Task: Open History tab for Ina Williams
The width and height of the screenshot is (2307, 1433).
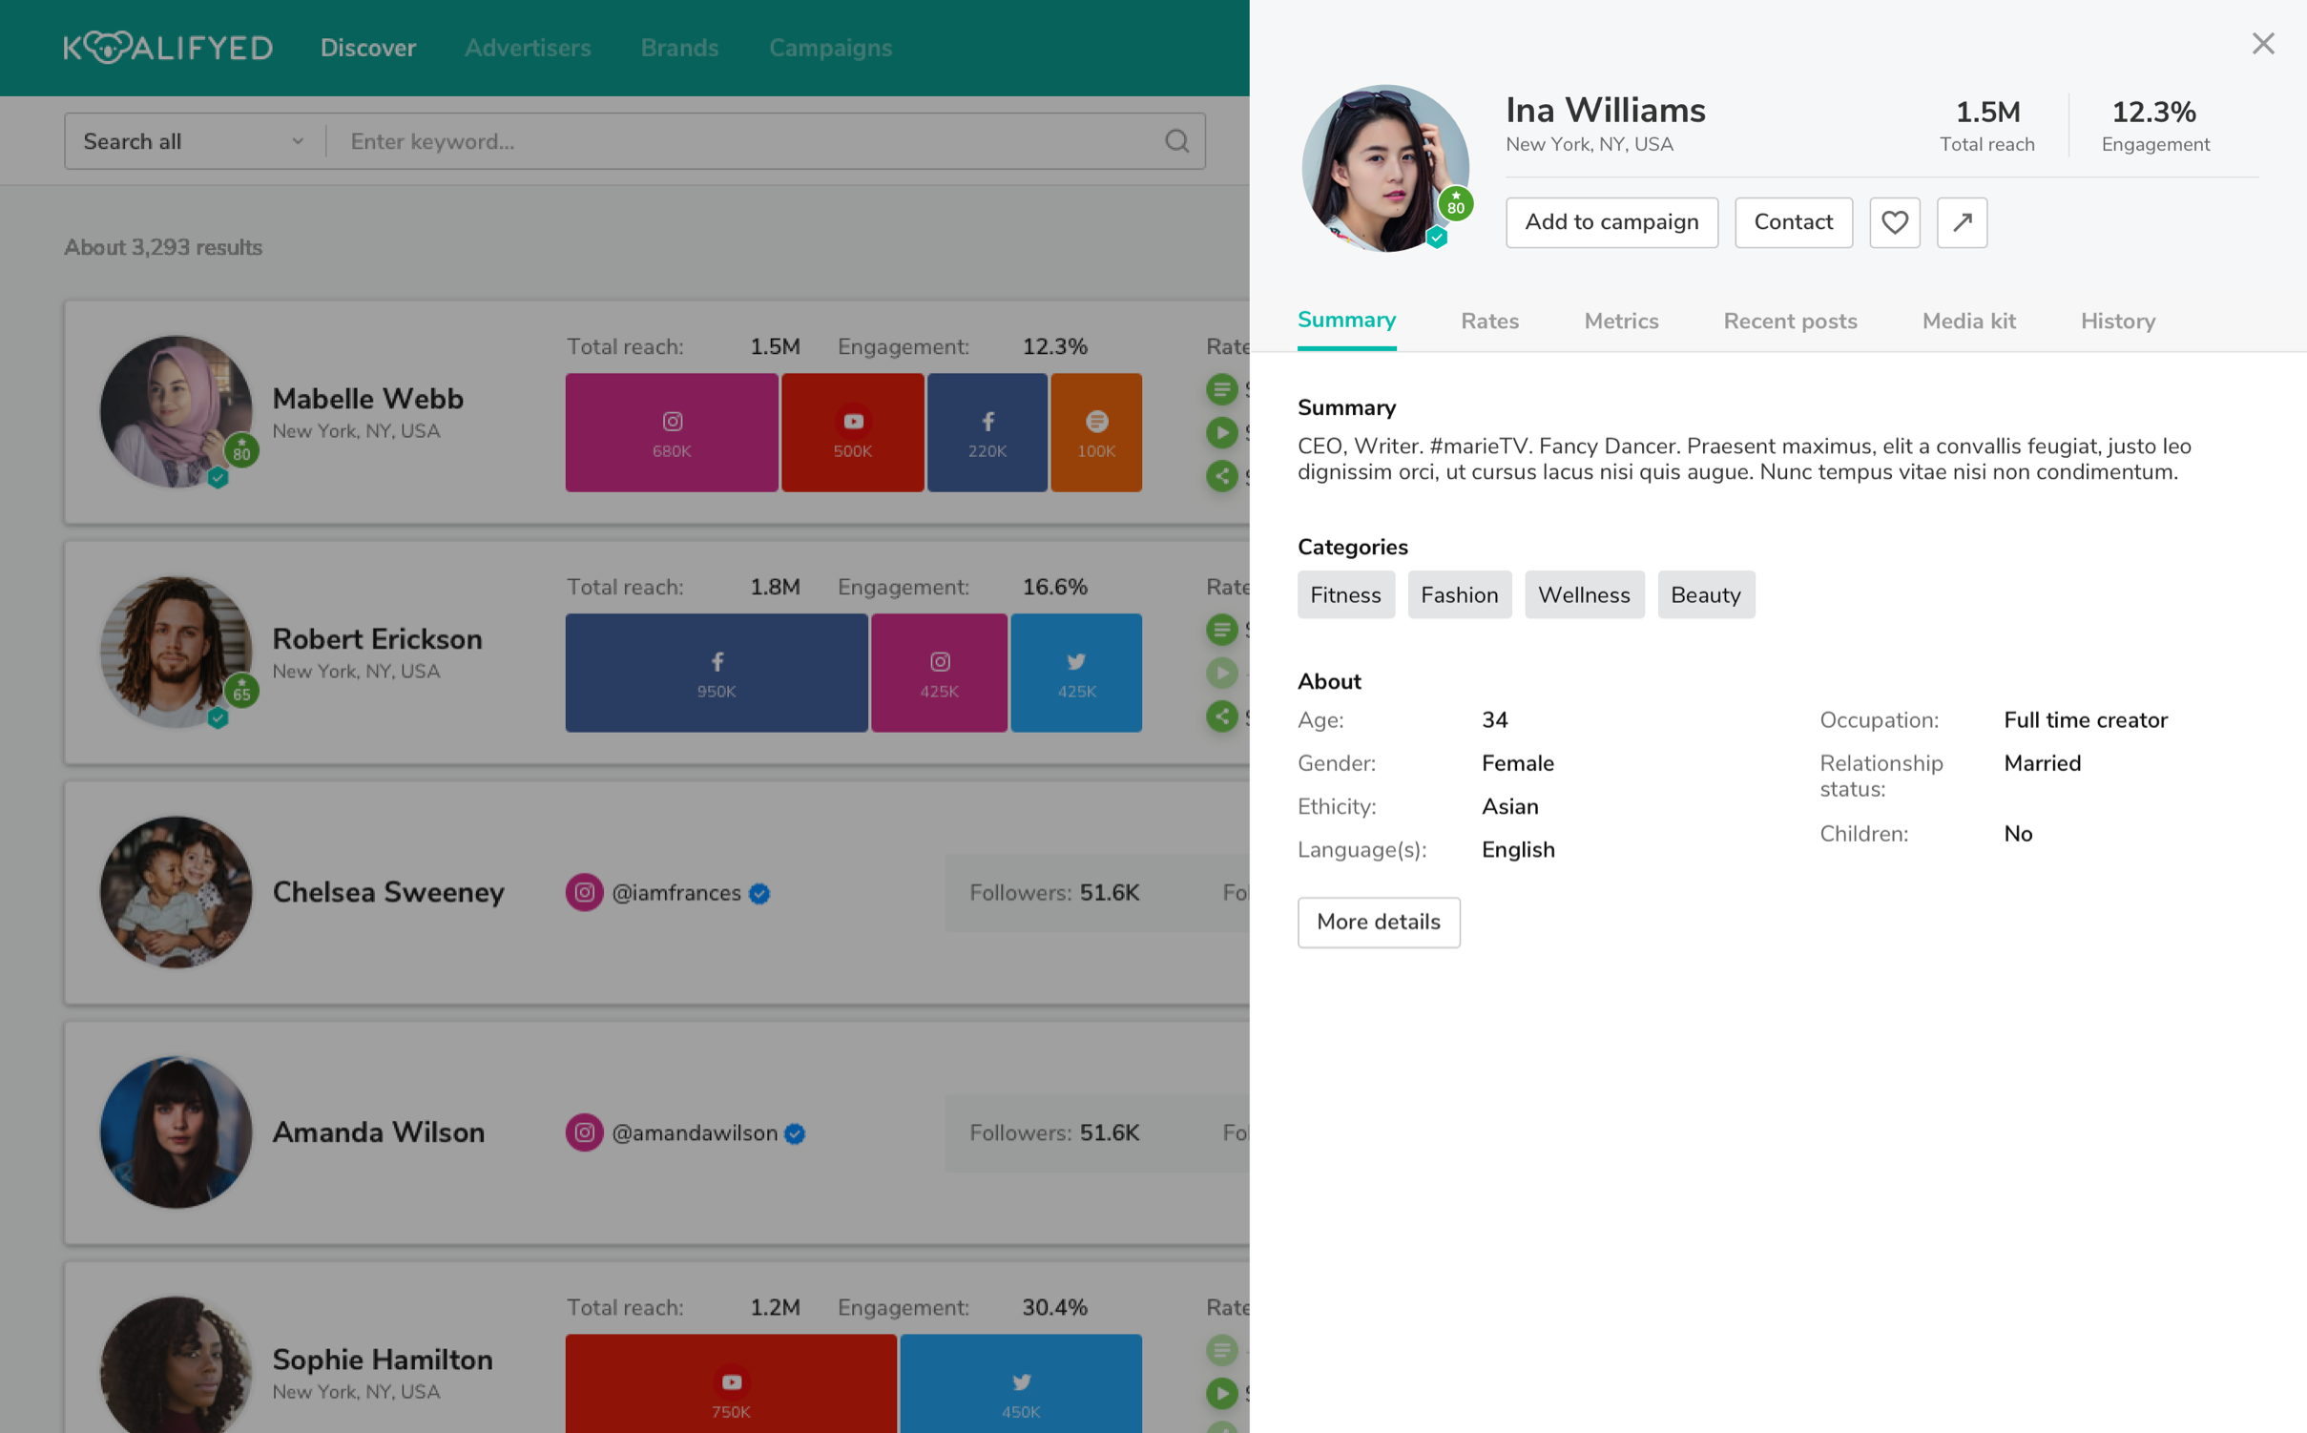Action: tap(2117, 322)
